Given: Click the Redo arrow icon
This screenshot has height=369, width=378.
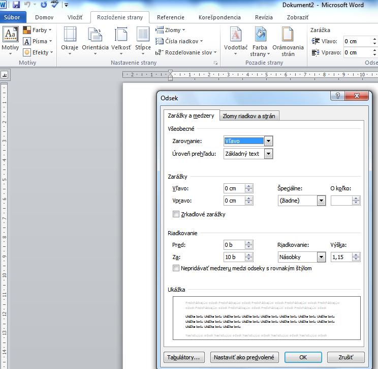Looking at the screenshot, I should point(44,4).
